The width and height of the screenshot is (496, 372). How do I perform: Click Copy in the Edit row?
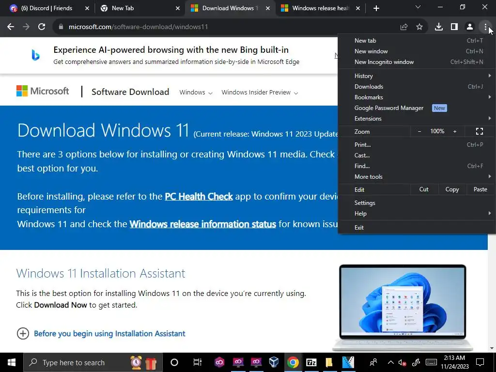pos(452,189)
